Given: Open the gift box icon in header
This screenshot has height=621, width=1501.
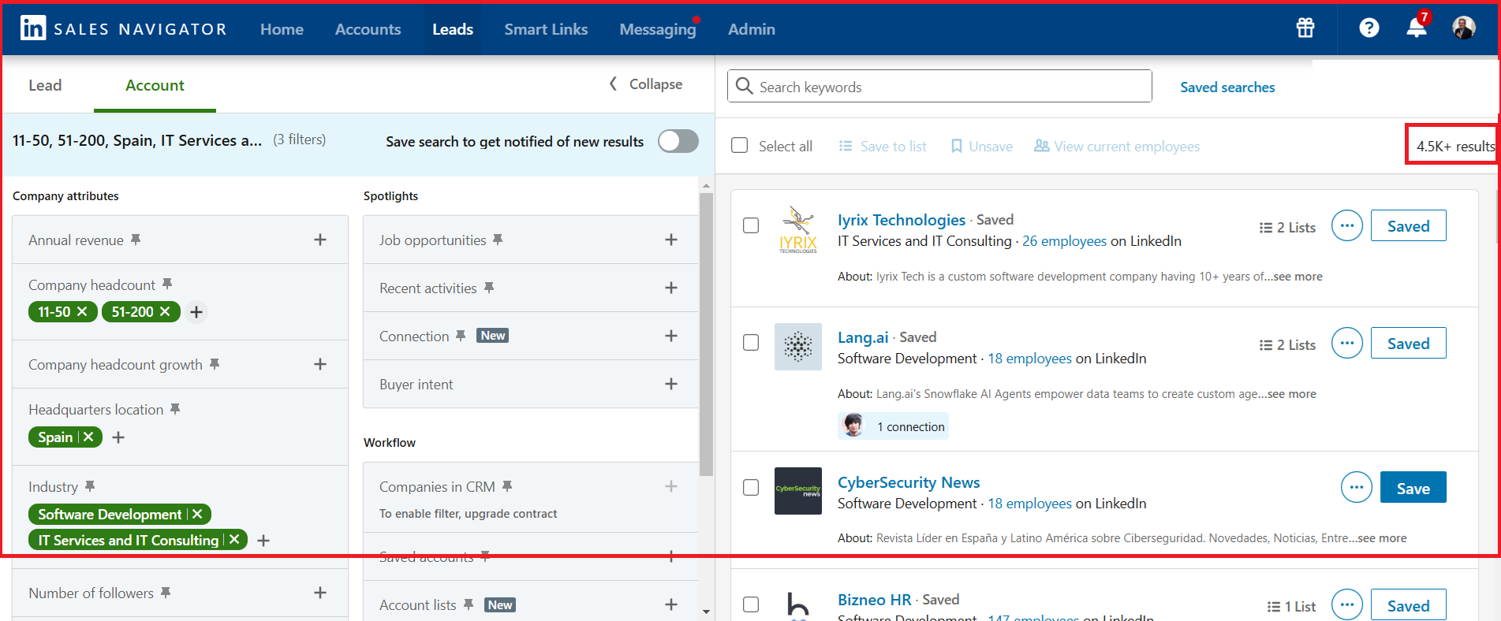Looking at the screenshot, I should pos(1305,28).
